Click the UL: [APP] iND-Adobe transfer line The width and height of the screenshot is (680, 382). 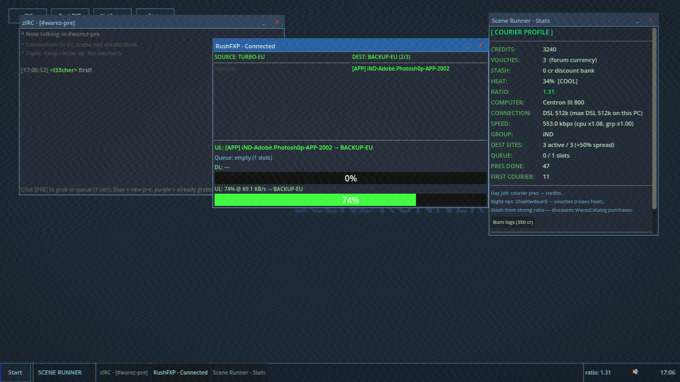coord(294,147)
